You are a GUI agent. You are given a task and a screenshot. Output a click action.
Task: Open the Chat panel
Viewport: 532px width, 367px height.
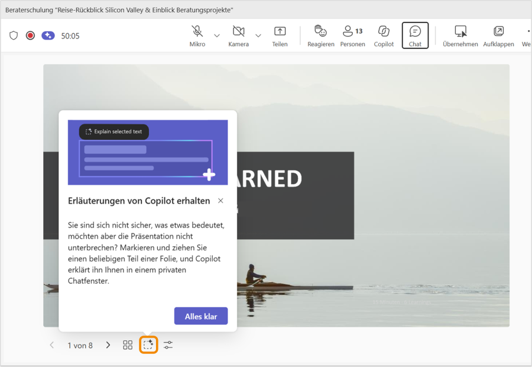pyautogui.click(x=415, y=36)
